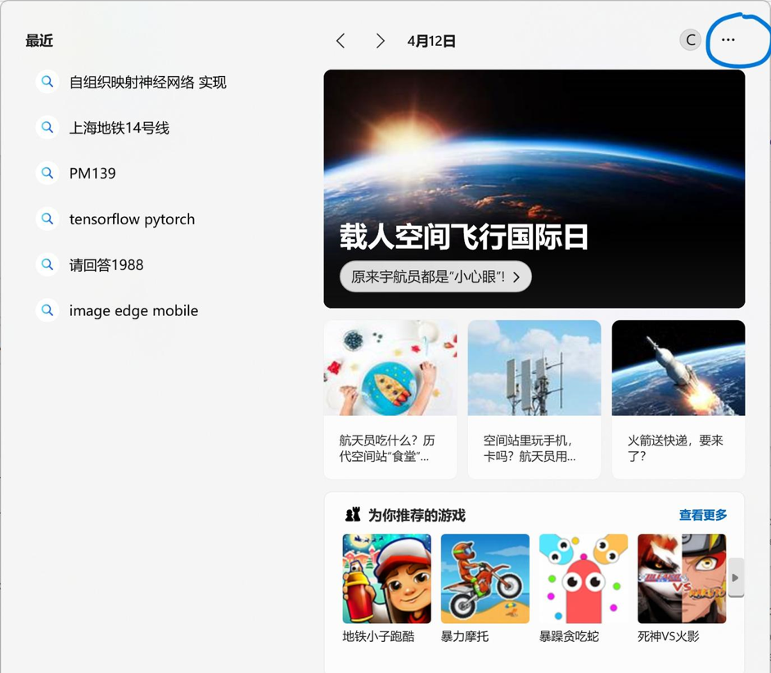The width and height of the screenshot is (771, 673).
Task: Open the 死神VS火影 game icon
Action: [x=681, y=579]
